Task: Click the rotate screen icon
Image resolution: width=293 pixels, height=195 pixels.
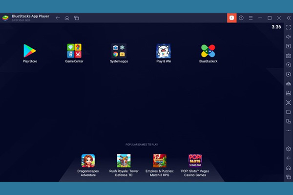Action: click(x=288, y=74)
